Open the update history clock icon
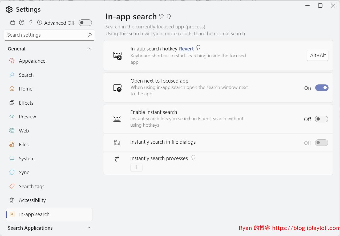Image resolution: width=340 pixels, height=236 pixels. click(22, 23)
